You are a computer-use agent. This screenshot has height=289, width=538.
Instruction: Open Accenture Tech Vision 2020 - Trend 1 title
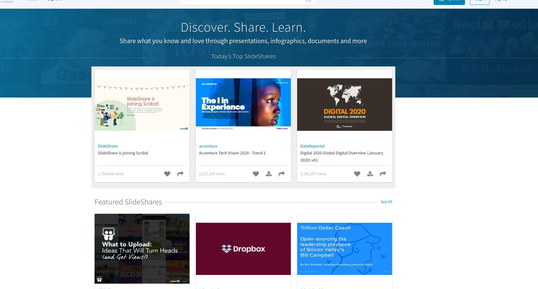point(232,153)
